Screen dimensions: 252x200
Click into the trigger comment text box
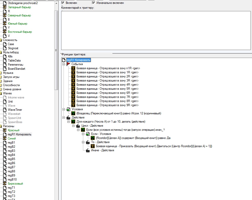156,31
